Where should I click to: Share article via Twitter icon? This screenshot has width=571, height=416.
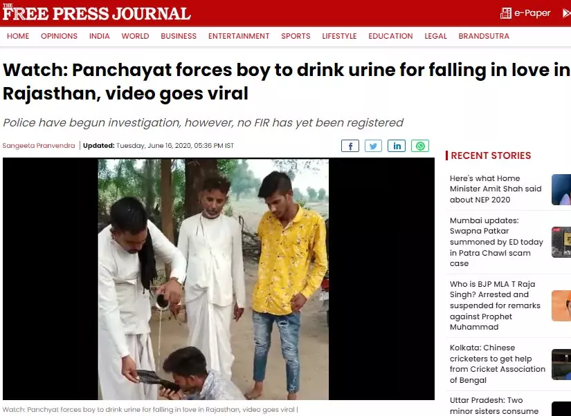[x=373, y=146]
